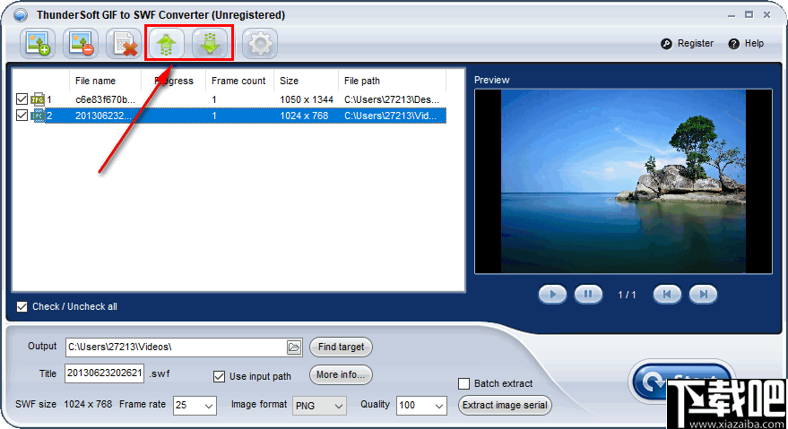Click the Title input field
Screen dimensions: 788x429
click(x=105, y=373)
